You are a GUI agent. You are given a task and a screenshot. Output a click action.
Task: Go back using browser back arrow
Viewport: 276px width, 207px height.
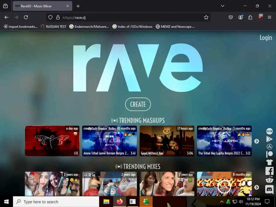coord(6,17)
